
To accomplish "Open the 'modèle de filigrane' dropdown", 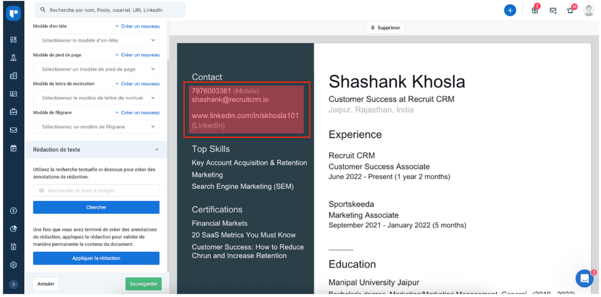I will click(96, 127).
